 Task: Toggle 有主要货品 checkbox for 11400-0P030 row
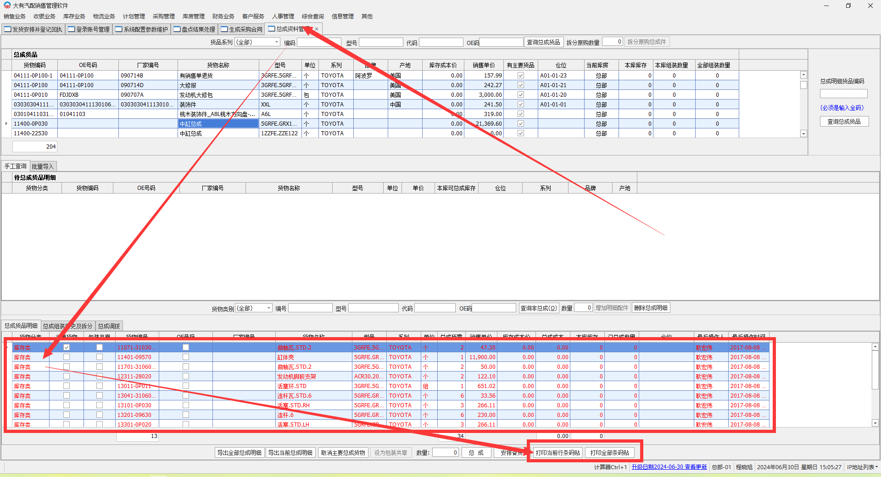point(521,123)
